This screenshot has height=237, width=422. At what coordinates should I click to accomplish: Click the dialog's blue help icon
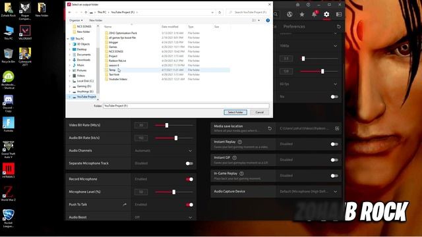(x=268, y=20)
